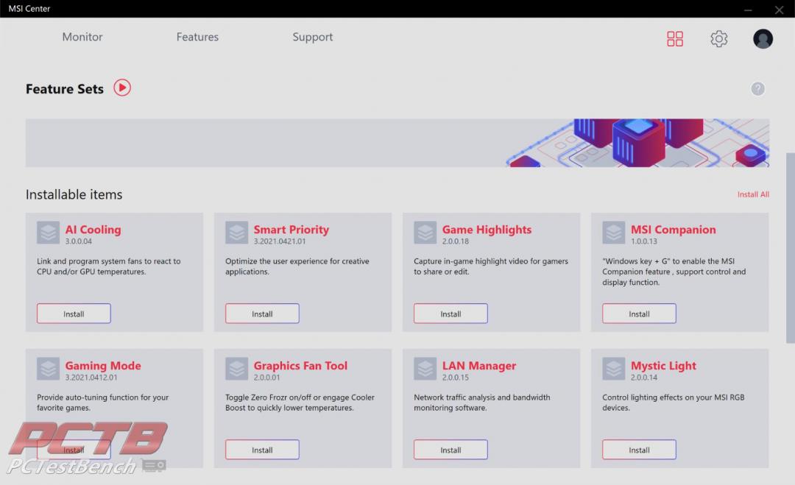The width and height of the screenshot is (795, 485).
Task: Click the Smart Priority title
Action: [x=291, y=230]
